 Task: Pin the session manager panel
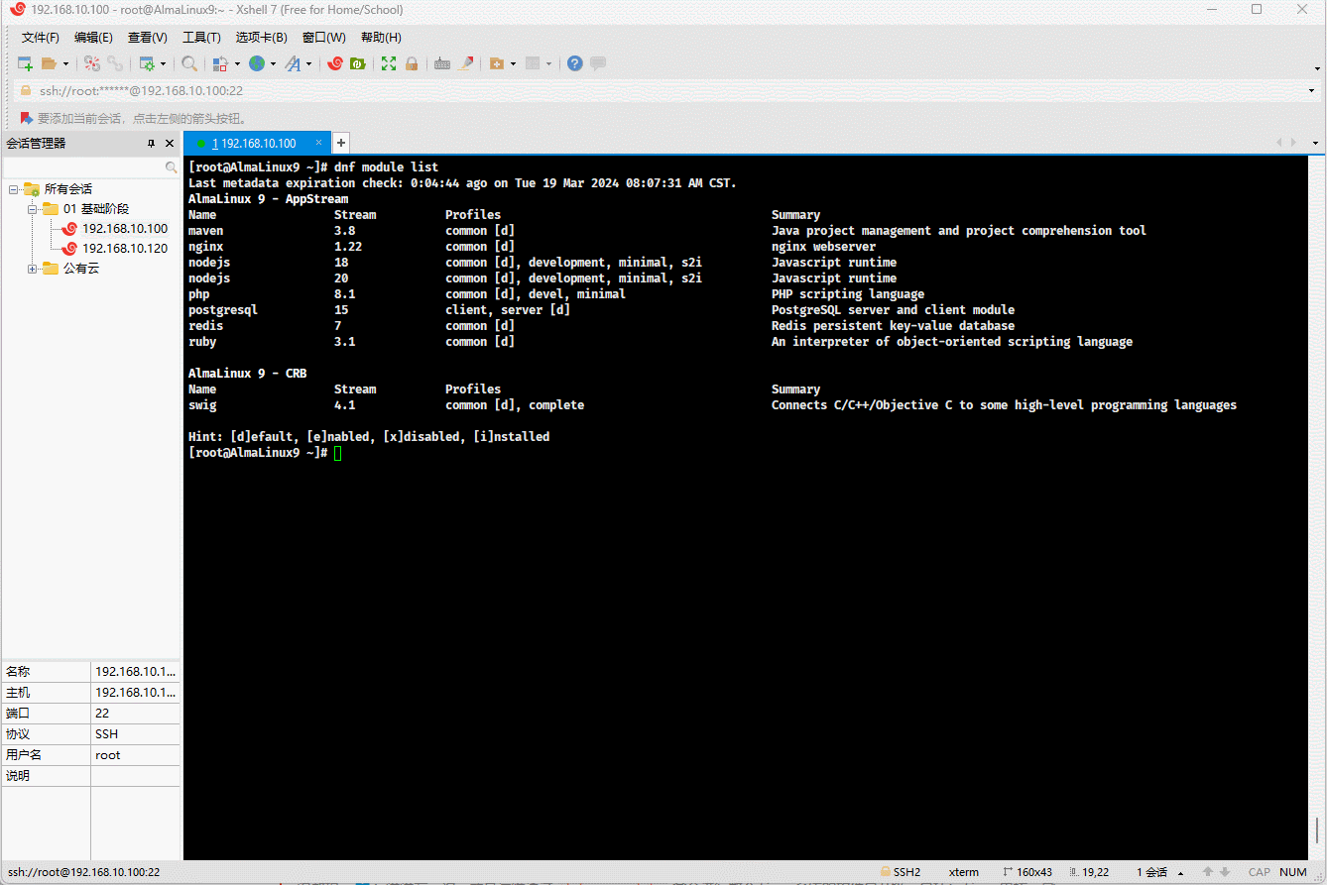[151, 144]
